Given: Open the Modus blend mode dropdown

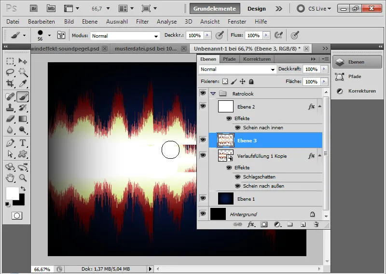Looking at the screenshot, I should coord(125,36).
